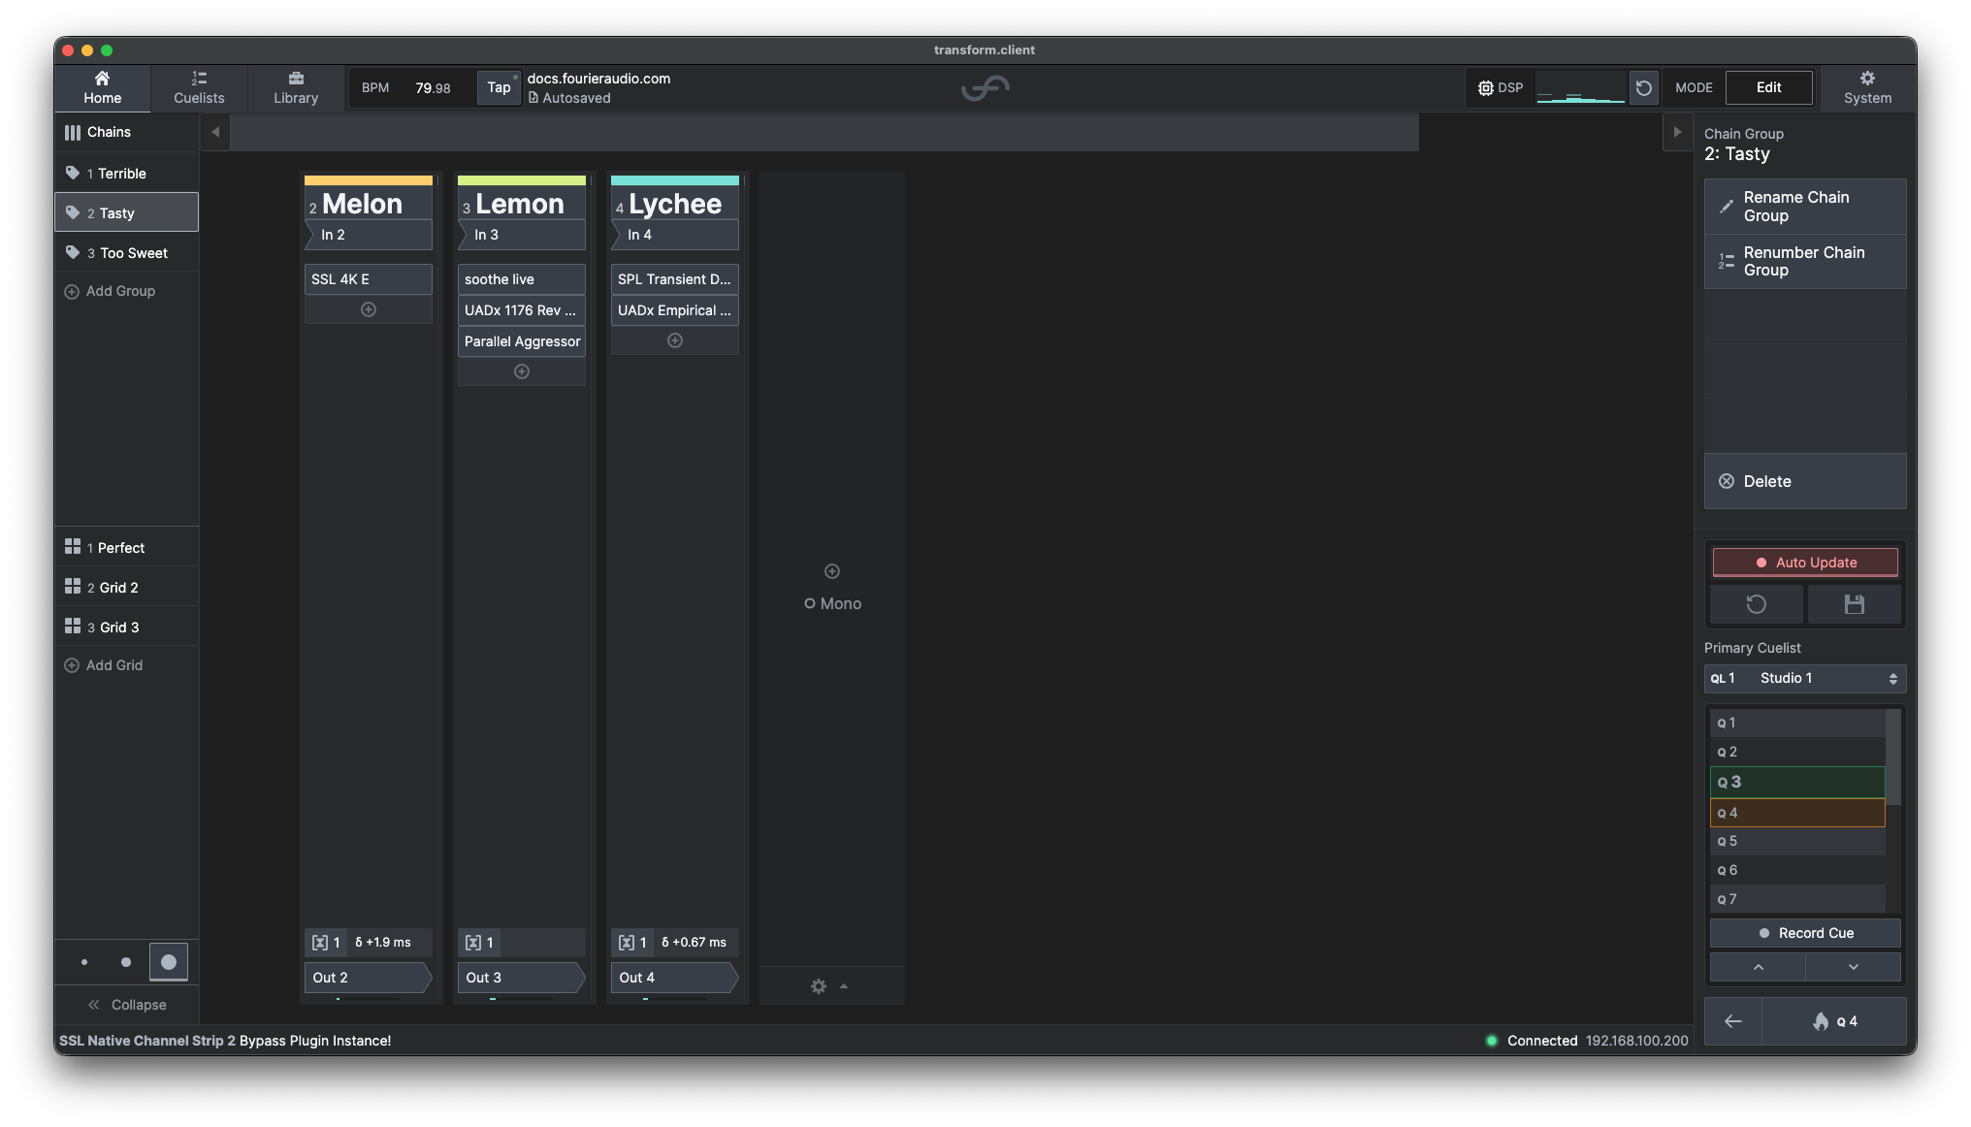Click the DSP chip icon
Screen dimensions: 1971x1127
(1485, 87)
